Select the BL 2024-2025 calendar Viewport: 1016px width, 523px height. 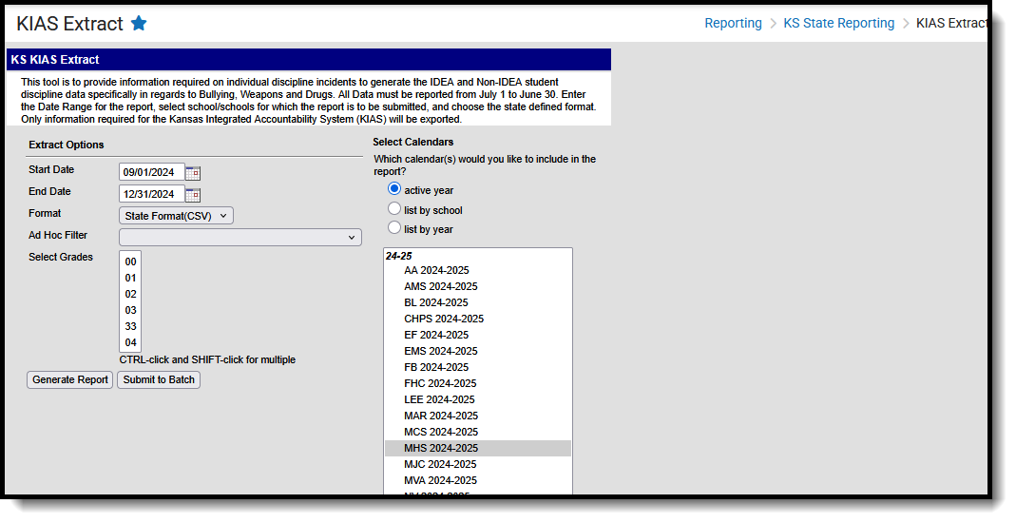click(x=477, y=302)
